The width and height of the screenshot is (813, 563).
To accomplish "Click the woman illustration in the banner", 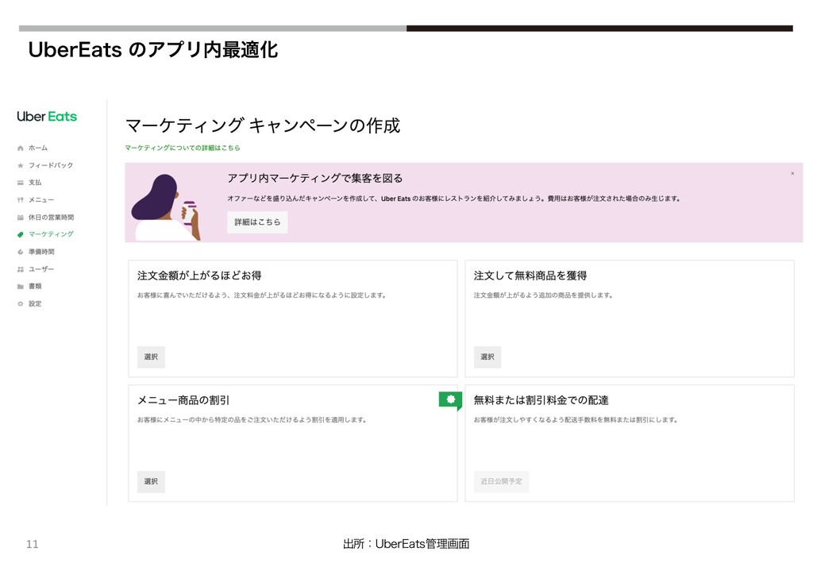I will pyautogui.click(x=166, y=207).
